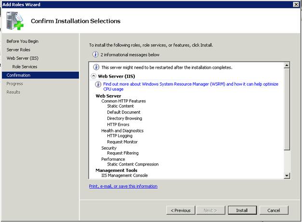The image size is (302, 222).
Task: Click 'Static Content Compression' entry
Action: point(133,164)
